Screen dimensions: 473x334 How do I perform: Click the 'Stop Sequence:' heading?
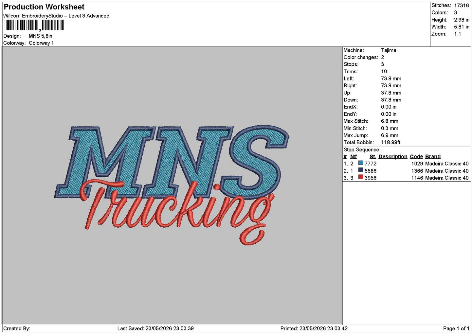[x=362, y=150]
